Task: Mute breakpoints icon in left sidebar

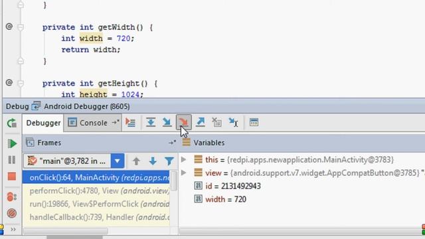Action: [x=12, y=213]
